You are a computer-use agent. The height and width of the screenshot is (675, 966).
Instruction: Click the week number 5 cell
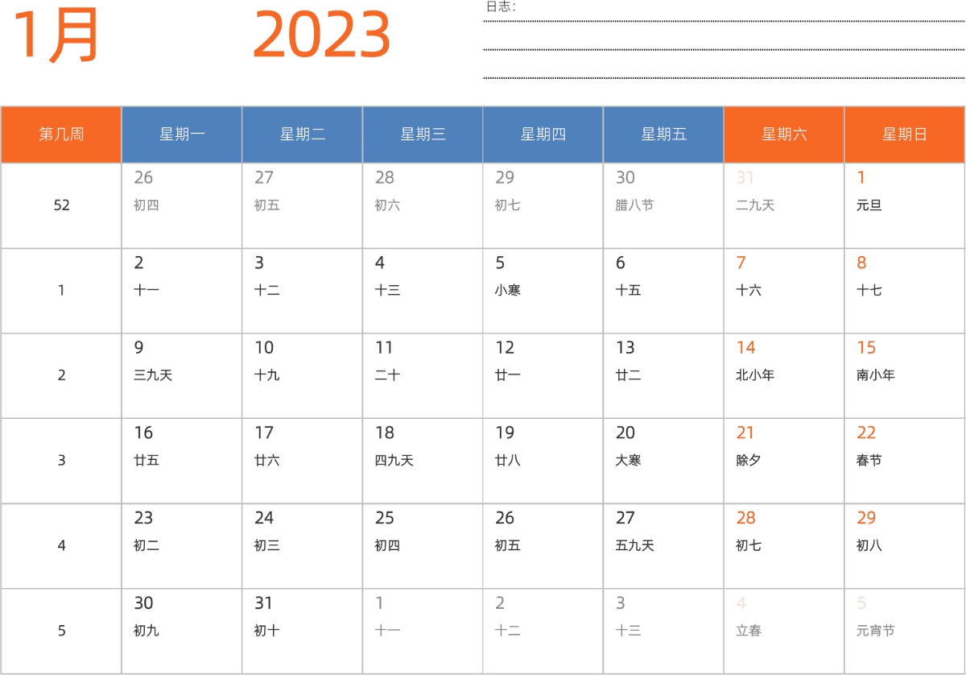pos(61,632)
